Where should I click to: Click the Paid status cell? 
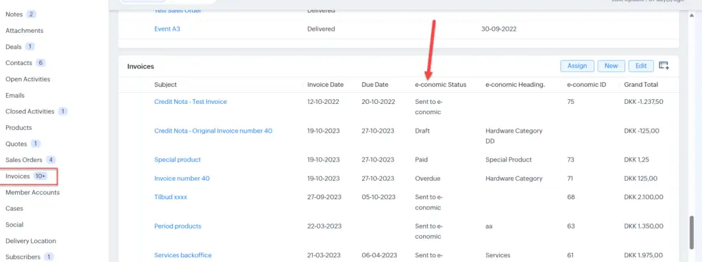tap(422, 159)
